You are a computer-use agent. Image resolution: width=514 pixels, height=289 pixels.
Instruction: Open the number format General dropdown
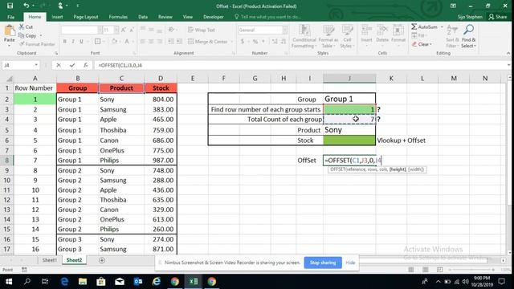pos(284,31)
